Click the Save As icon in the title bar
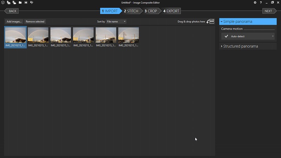The width and height of the screenshot is (281, 158). 32,2
